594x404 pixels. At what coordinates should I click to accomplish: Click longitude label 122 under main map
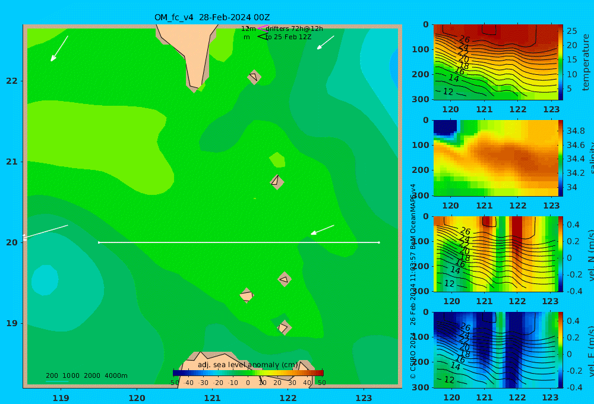(x=288, y=398)
